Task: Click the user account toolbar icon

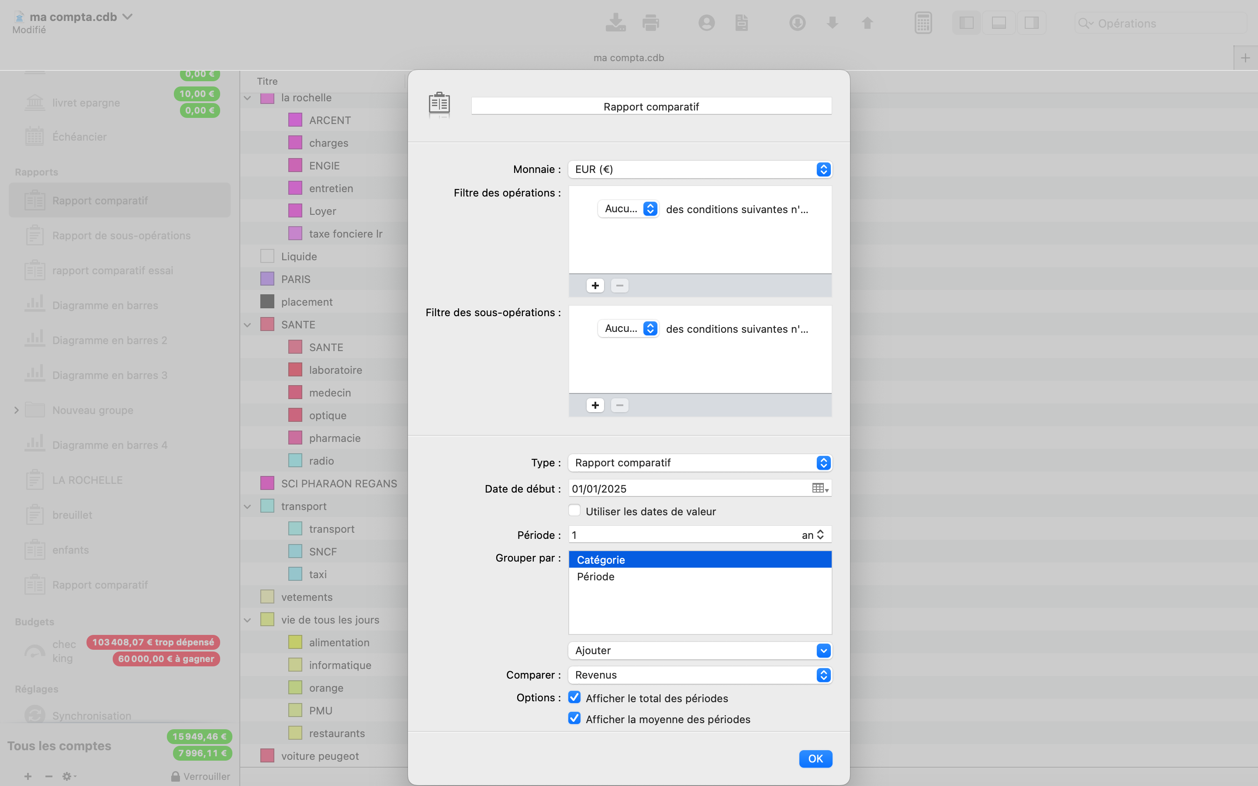Action: 706,23
